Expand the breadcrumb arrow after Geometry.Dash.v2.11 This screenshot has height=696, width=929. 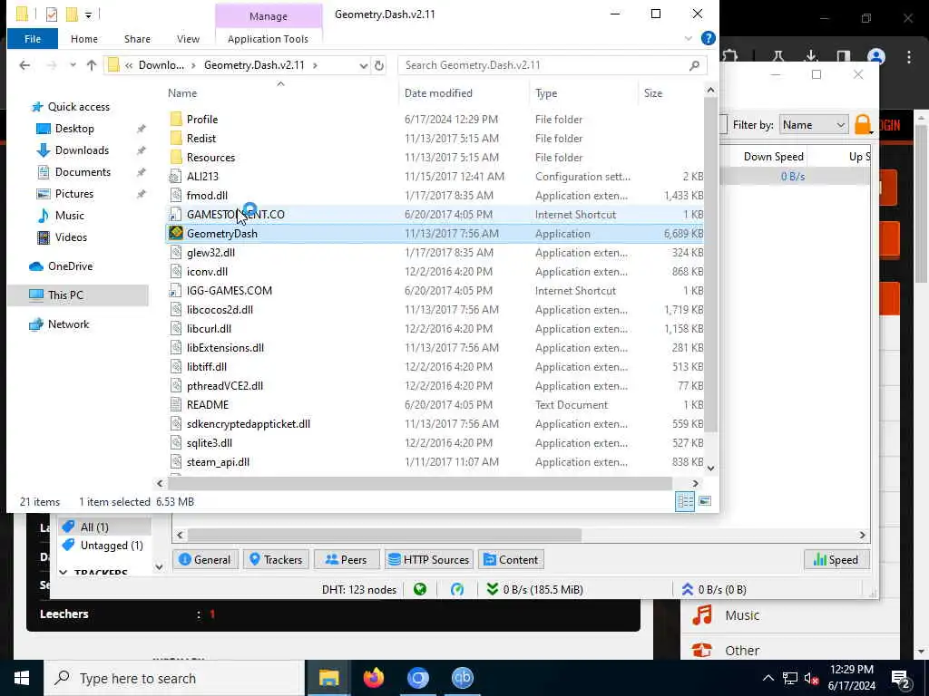315,65
